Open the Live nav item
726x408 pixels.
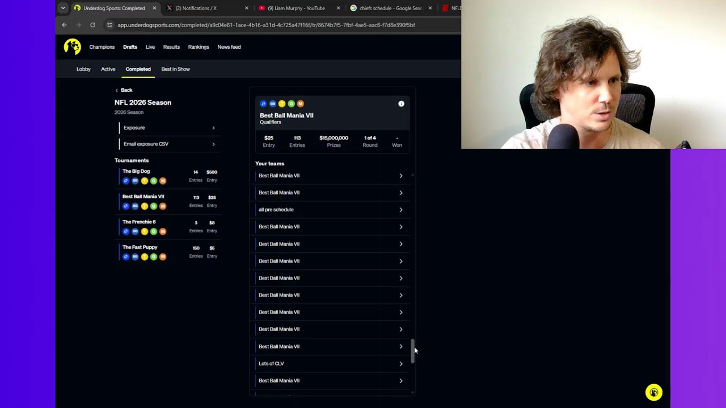click(150, 47)
